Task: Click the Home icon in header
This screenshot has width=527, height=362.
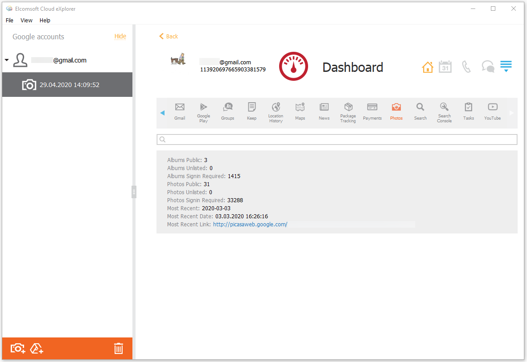Action: pos(427,67)
